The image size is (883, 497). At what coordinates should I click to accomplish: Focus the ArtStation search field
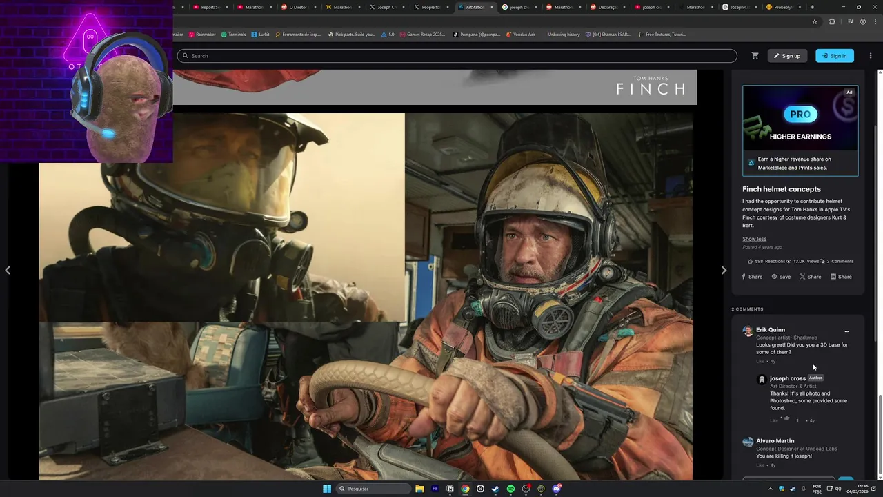point(457,56)
